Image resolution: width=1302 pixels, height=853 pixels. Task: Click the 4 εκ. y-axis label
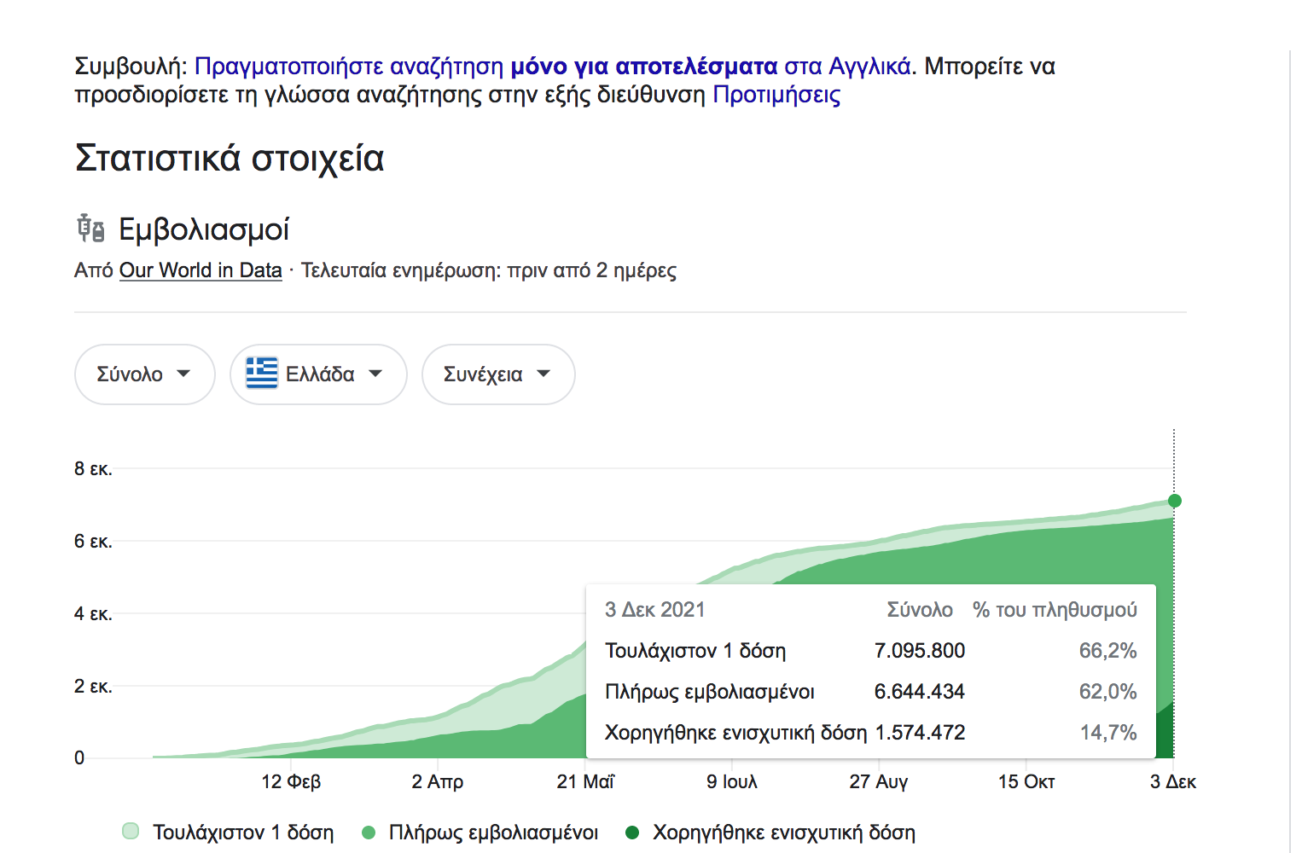(93, 613)
